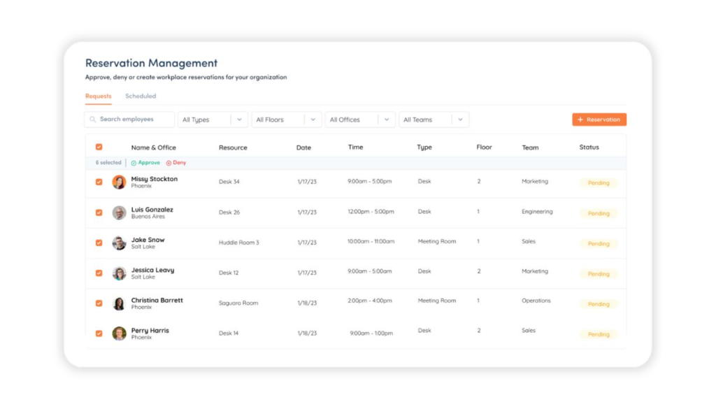This screenshot has height=409, width=716.
Task: Click the orange Reservation button
Action: point(599,120)
